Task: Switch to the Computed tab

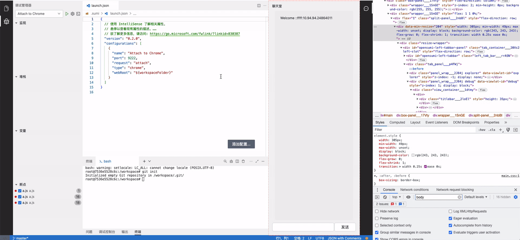Action: point(397,123)
